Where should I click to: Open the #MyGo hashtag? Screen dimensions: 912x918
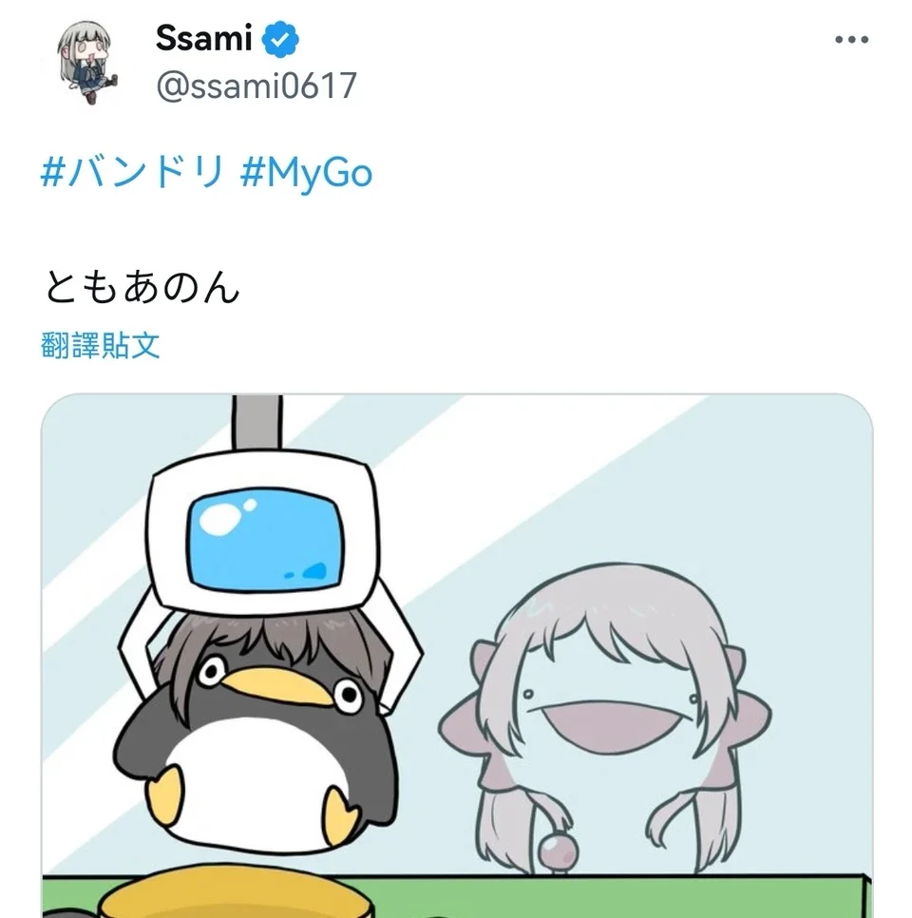coord(306,173)
